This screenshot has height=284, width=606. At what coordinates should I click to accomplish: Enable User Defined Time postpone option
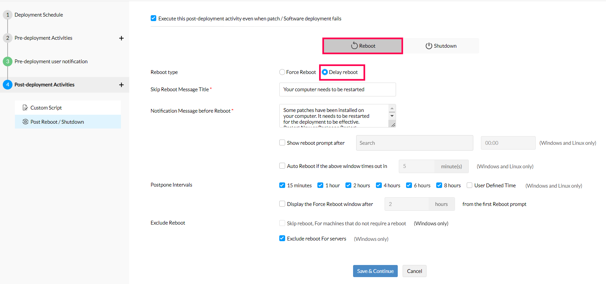pyautogui.click(x=469, y=185)
